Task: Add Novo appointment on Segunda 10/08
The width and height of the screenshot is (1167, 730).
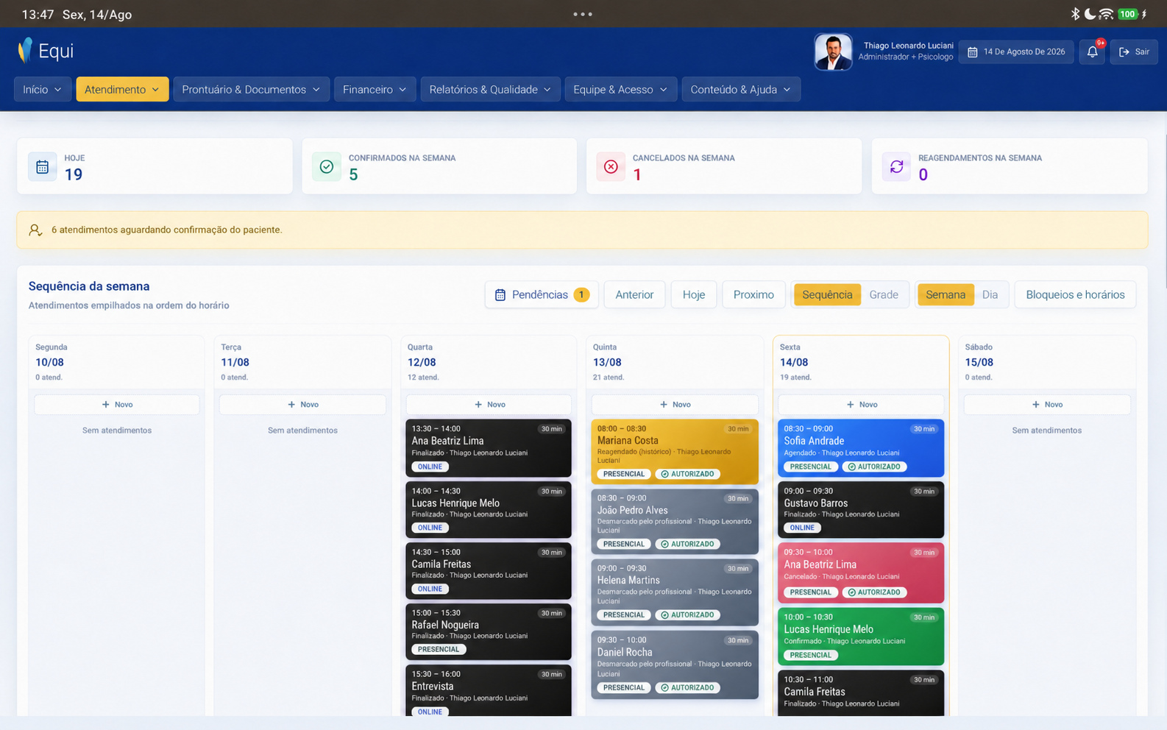Action: [117, 405]
